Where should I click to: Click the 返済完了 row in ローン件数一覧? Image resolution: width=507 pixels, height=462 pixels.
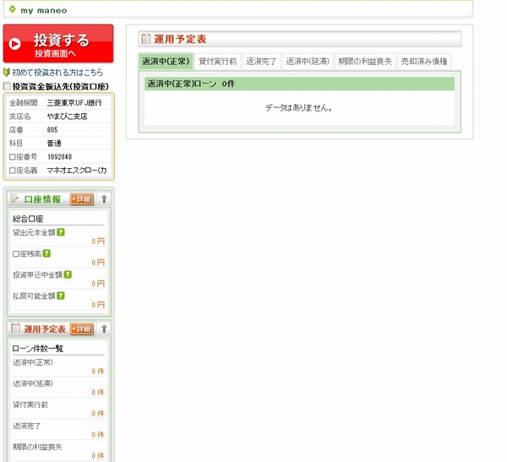[58, 430]
